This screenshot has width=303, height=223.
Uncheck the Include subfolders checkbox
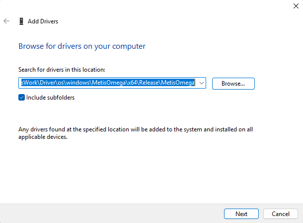click(x=22, y=98)
